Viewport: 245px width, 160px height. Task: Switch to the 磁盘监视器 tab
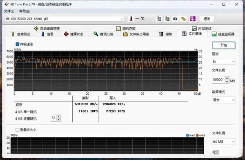point(223,34)
